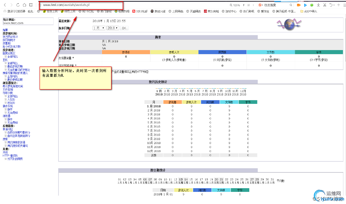Open a new tab with the plus icon

339,5
